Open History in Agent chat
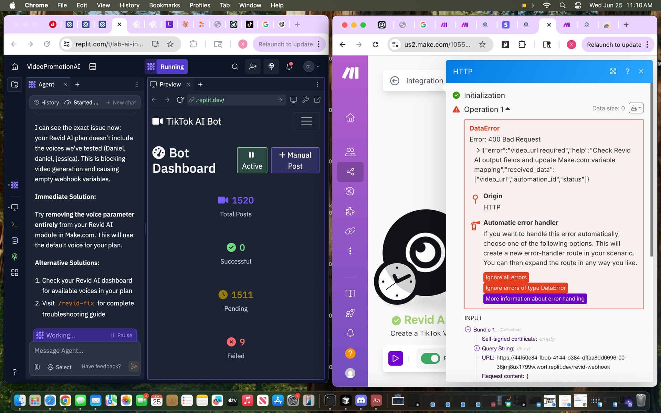 [x=46, y=103]
